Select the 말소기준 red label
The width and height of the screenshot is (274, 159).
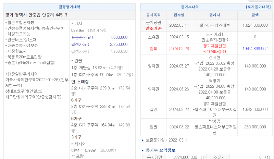153,28
